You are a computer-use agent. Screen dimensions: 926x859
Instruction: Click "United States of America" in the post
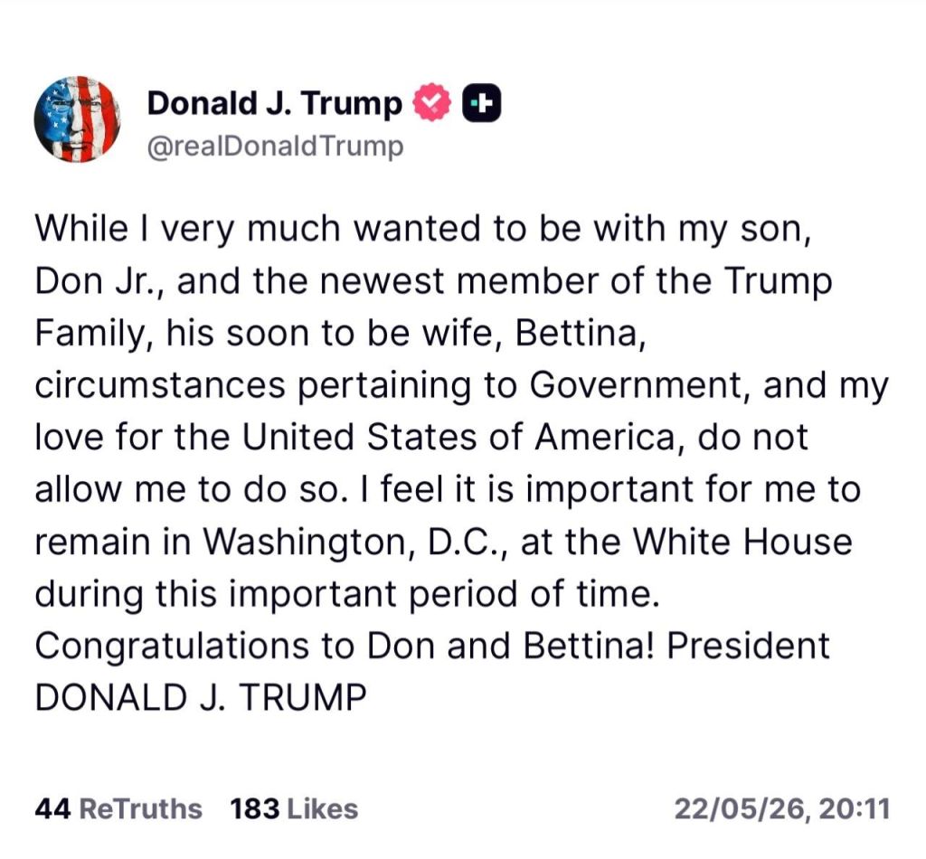coord(458,438)
